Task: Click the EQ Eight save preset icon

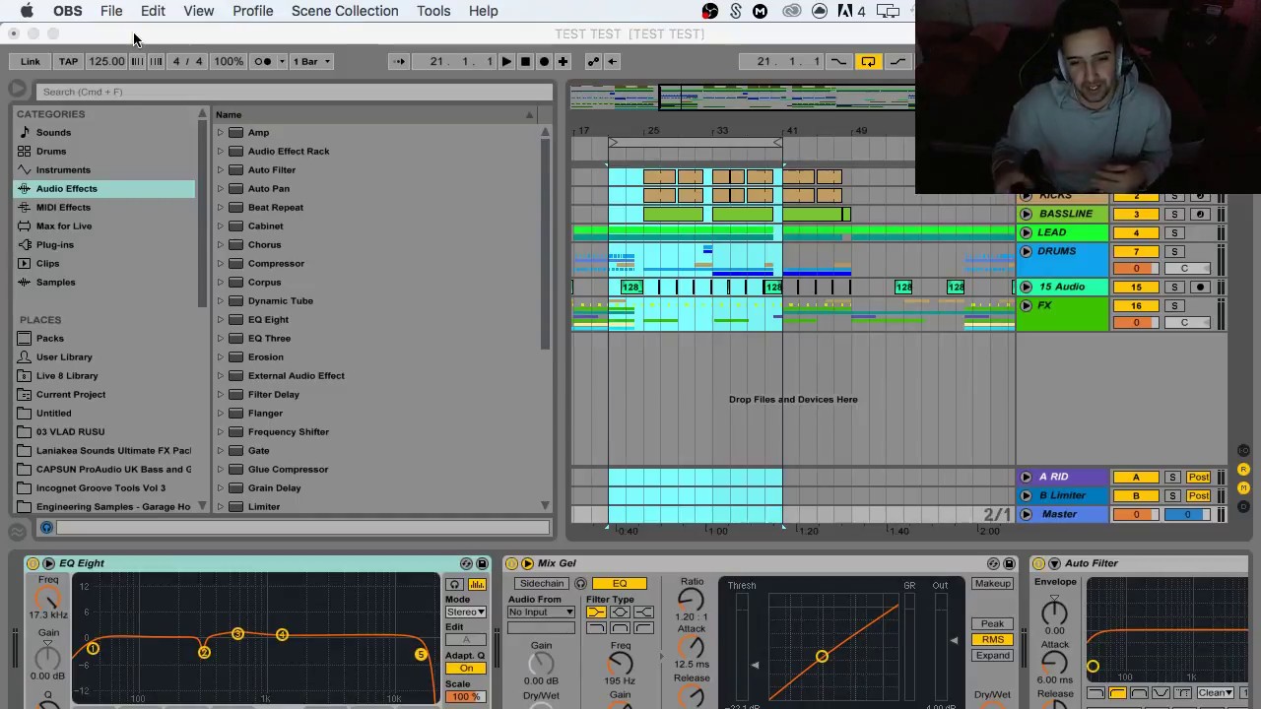Action: pyautogui.click(x=482, y=563)
